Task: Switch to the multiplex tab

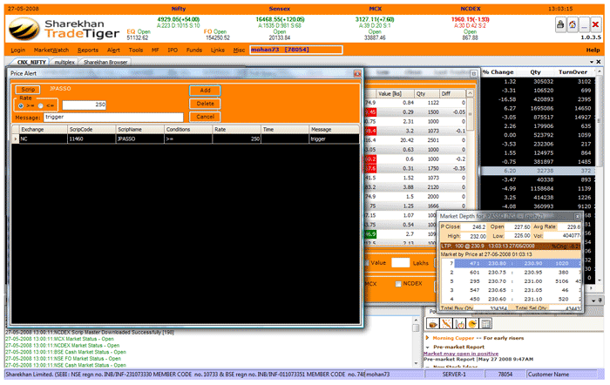Action: [64, 62]
